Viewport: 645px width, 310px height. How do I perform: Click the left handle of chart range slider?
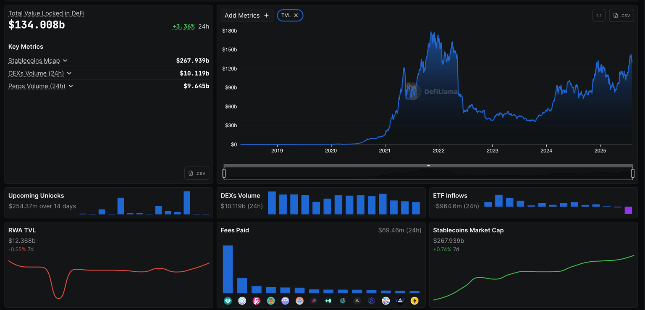coord(224,173)
